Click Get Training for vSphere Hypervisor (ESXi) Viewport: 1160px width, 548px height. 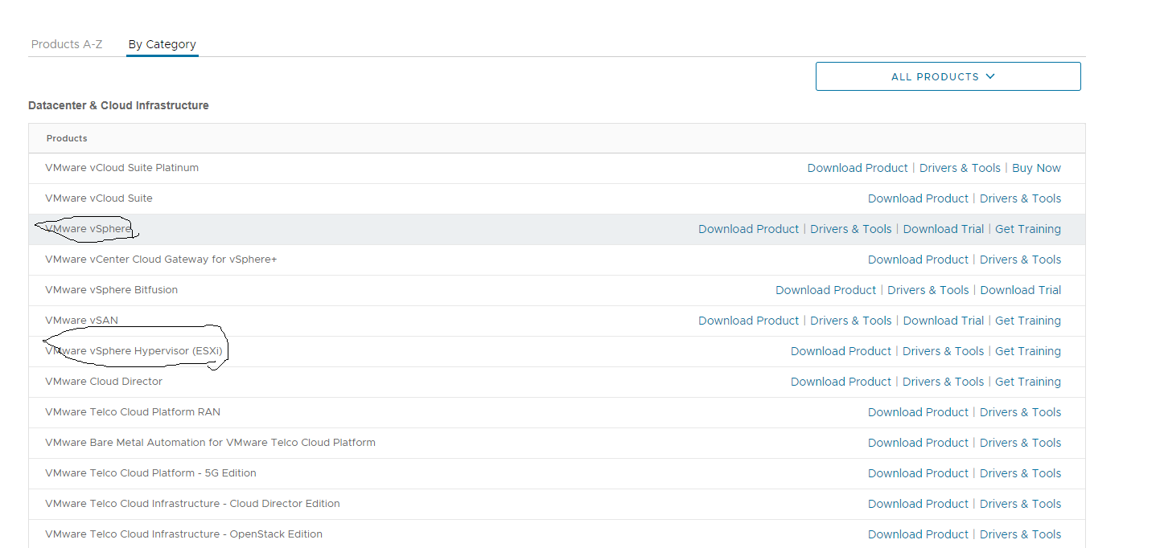point(1028,351)
